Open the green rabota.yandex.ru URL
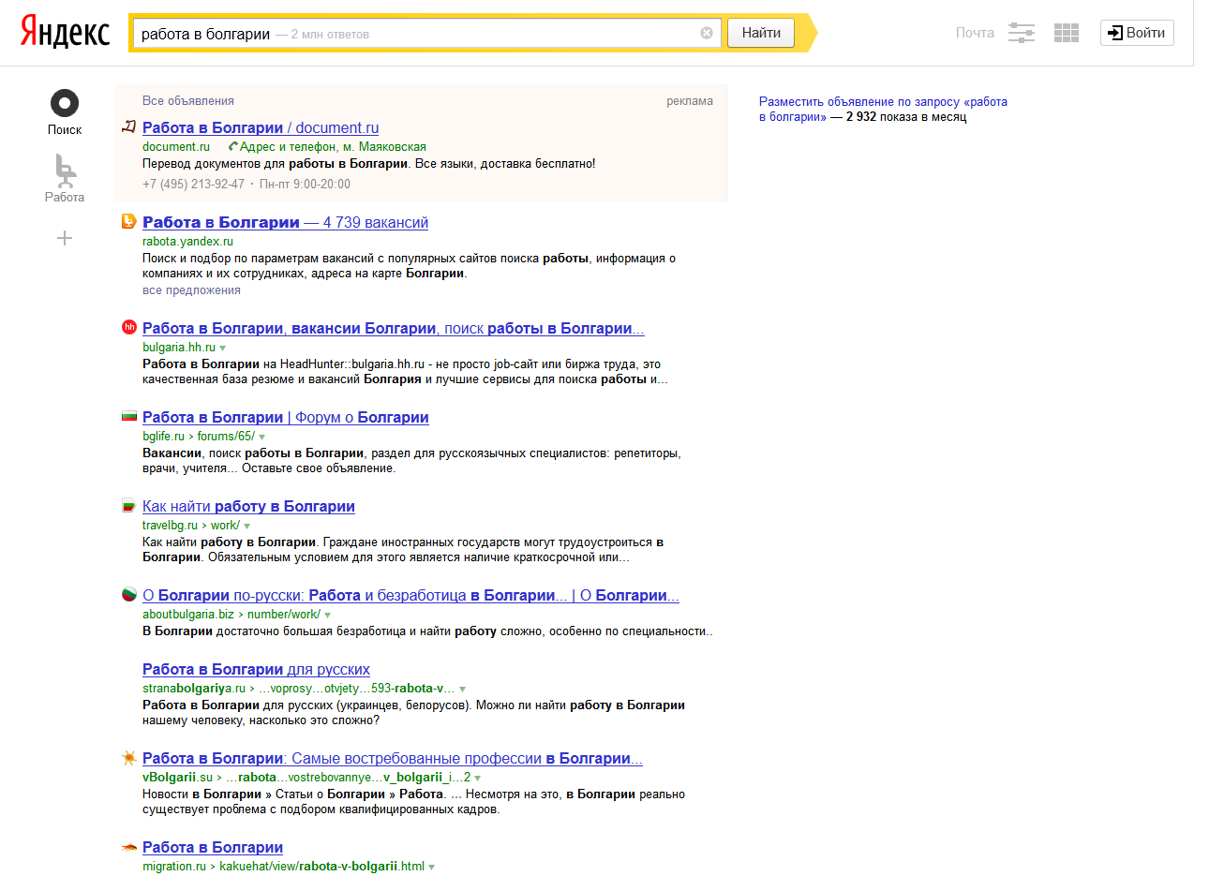 tap(187, 241)
